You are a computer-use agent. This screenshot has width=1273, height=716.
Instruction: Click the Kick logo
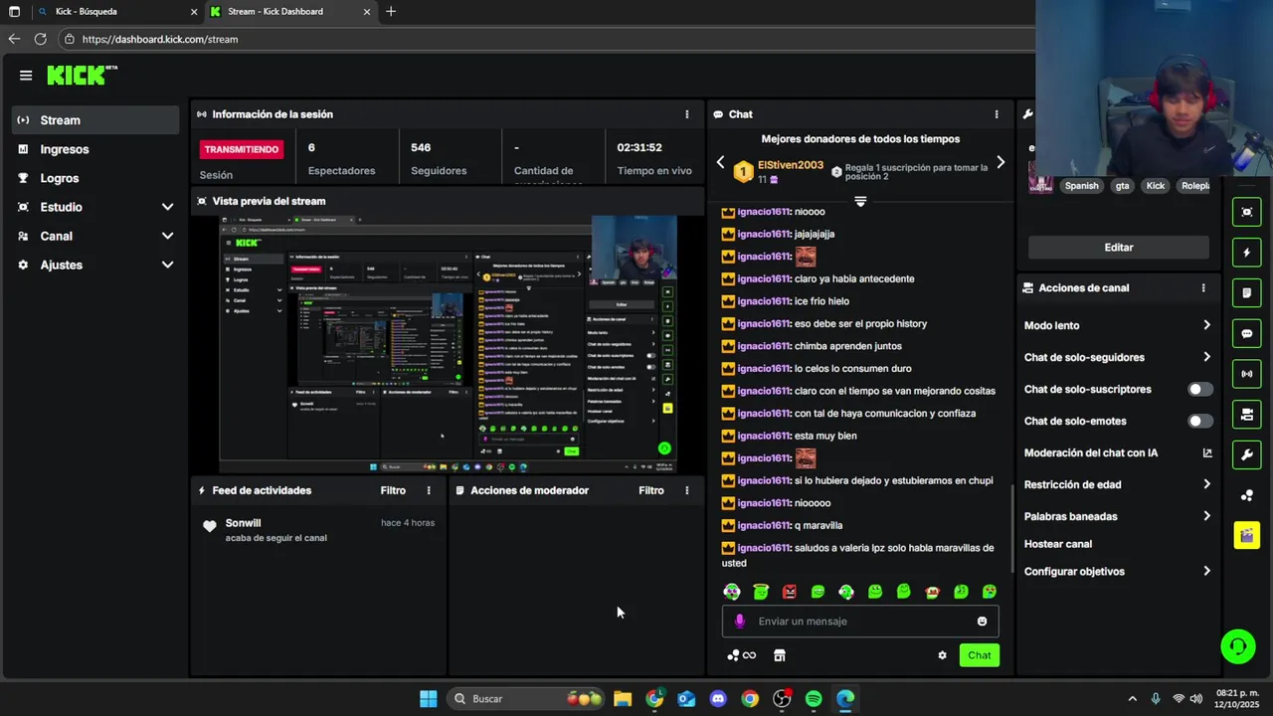coord(82,76)
